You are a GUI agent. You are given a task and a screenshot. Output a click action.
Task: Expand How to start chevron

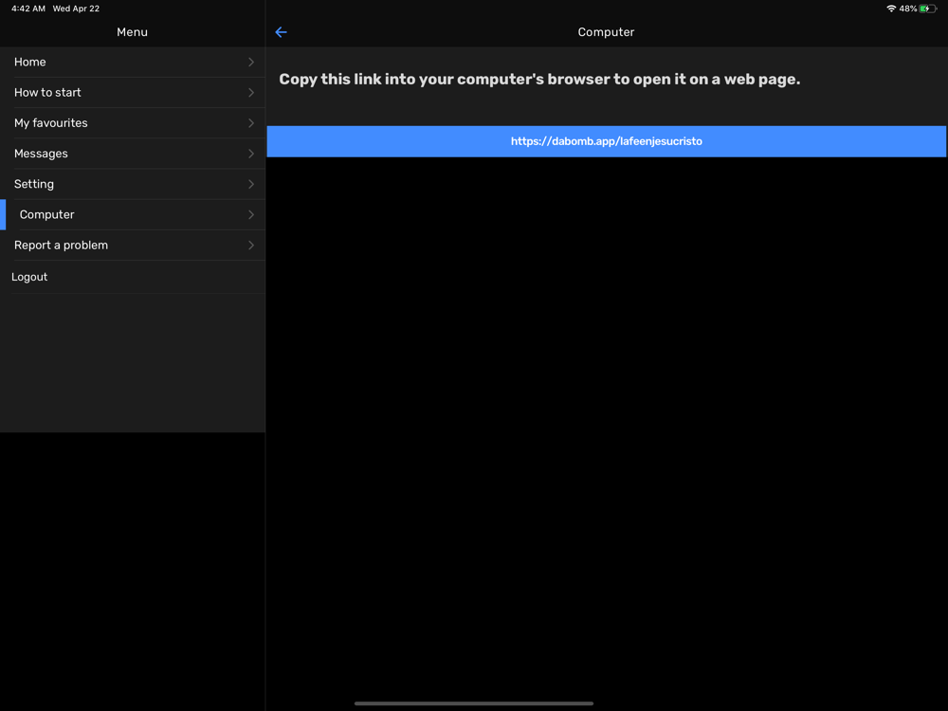(x=251, y=93)
